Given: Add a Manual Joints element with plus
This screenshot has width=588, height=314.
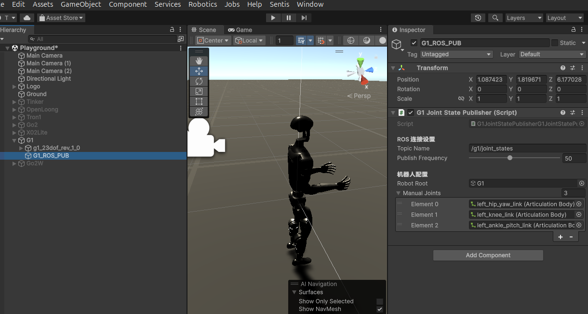Looking at the screenshot, I should point(561,237).
